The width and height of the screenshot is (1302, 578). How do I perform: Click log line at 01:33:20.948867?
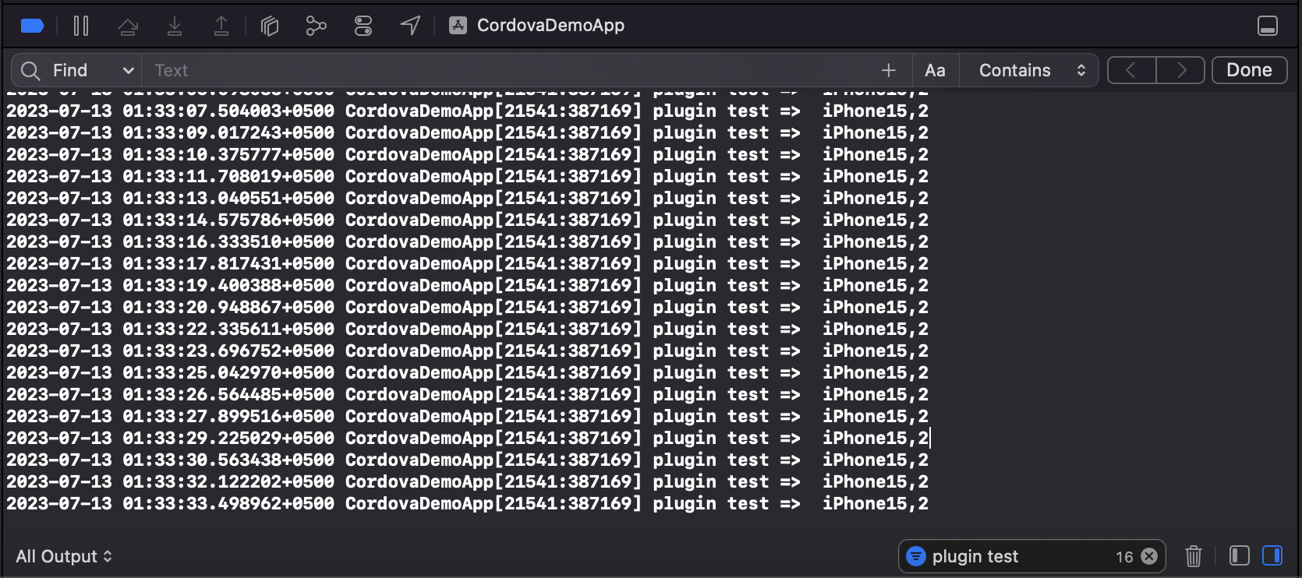pyautogui.click(x=467, y=308)
